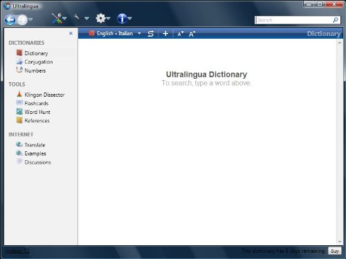
Task: Open Klingon Dissector tool
Action: tap(44, 95)
